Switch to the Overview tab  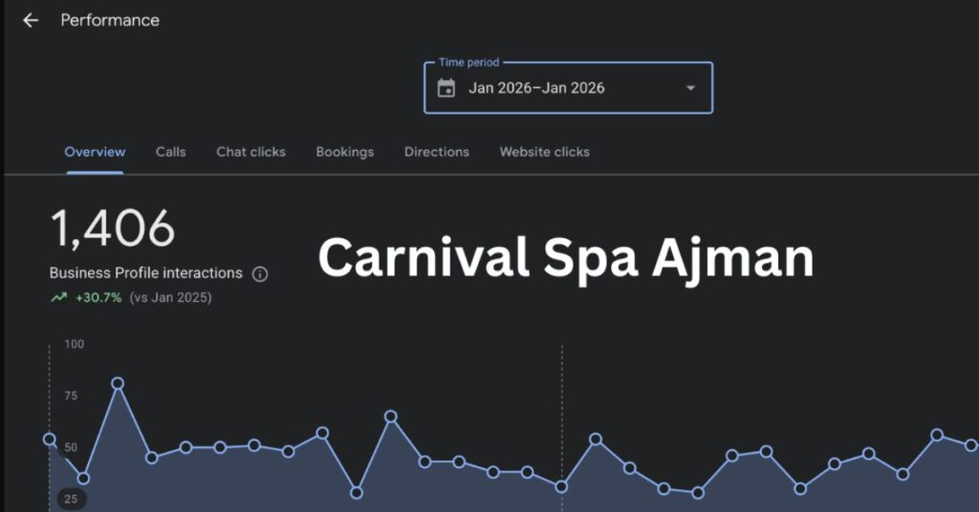click(95, 152)
